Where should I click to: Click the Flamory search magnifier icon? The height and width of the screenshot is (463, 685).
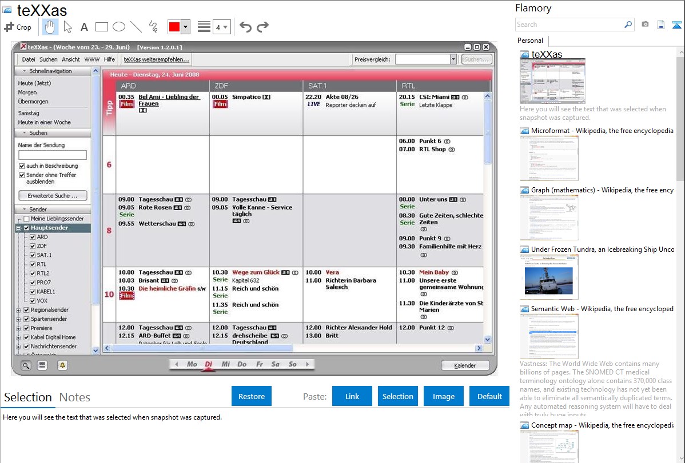click(628, 25)
